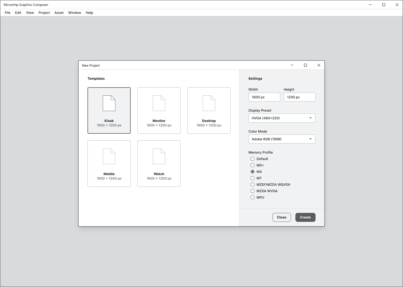Screen dimensions: 403x287
Task: Expand the Color Mode dropdown
Action: coord(282,139)
